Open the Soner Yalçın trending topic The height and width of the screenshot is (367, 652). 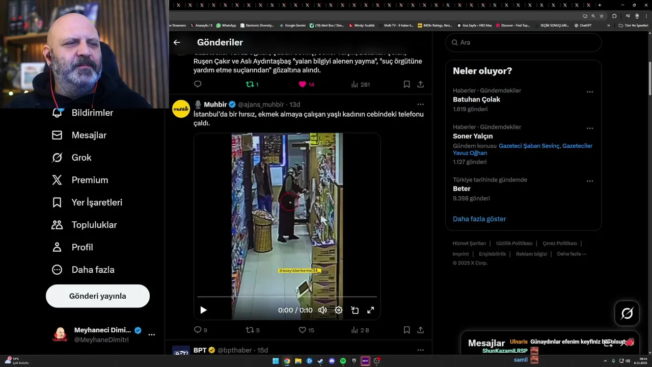click(473, 136)
